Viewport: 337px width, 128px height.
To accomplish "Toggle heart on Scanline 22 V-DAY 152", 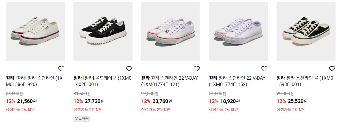I will tap(264, 68).
